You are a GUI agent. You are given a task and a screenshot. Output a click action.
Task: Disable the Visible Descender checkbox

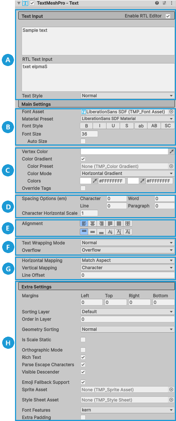tap(83, 372)
